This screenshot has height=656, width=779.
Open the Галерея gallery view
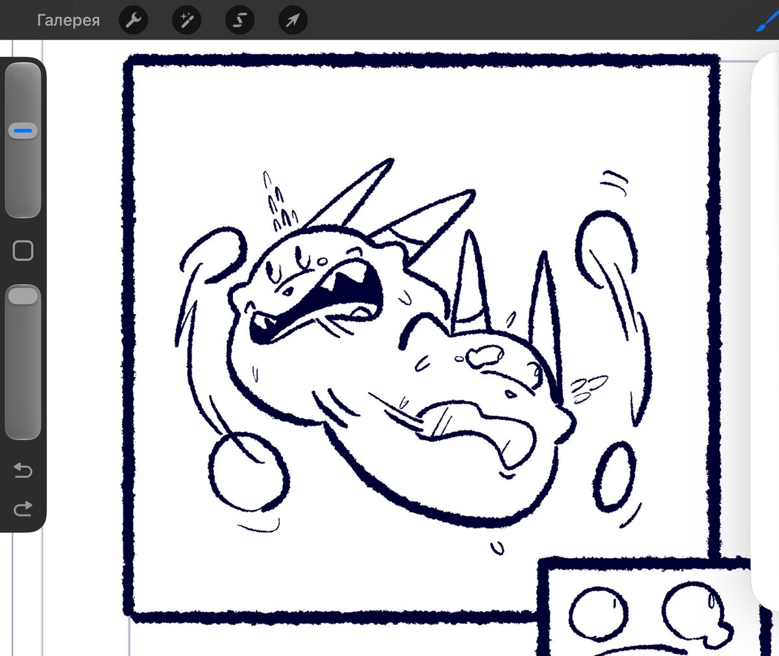(x=68, y=20)
